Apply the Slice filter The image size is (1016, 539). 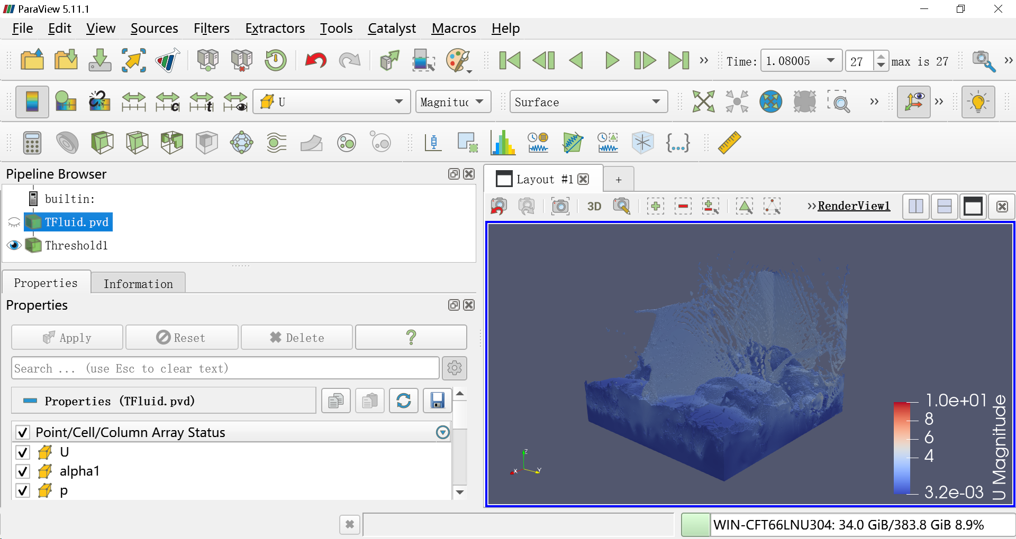pyautogui.click(x=137, y=143)
